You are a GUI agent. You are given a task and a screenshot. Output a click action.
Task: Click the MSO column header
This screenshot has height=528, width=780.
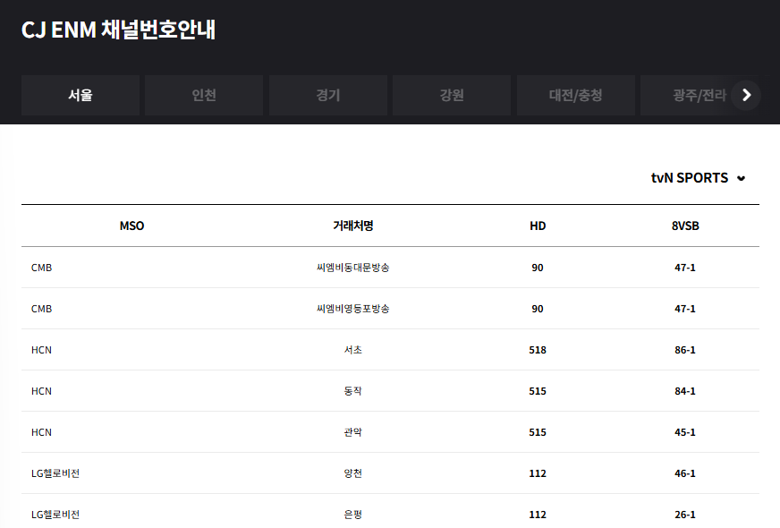(x=131, y=226)
